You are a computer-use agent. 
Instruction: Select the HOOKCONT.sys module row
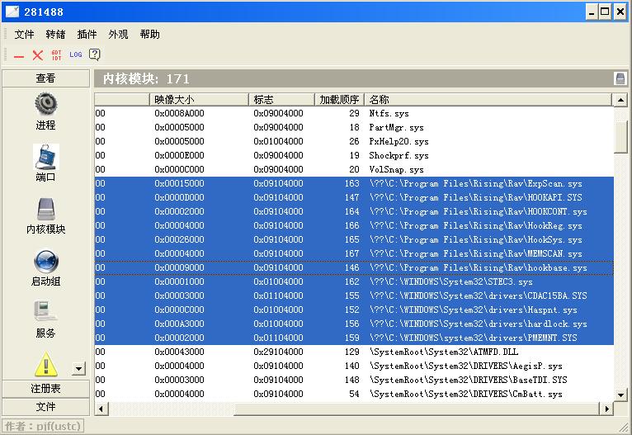click(x=354, y=211)
